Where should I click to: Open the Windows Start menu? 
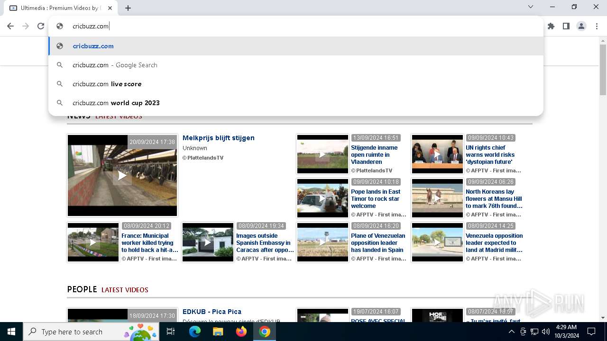tap(11, 332)
